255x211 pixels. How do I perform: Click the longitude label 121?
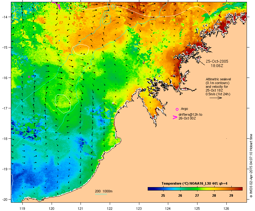[x=81, y=209]
